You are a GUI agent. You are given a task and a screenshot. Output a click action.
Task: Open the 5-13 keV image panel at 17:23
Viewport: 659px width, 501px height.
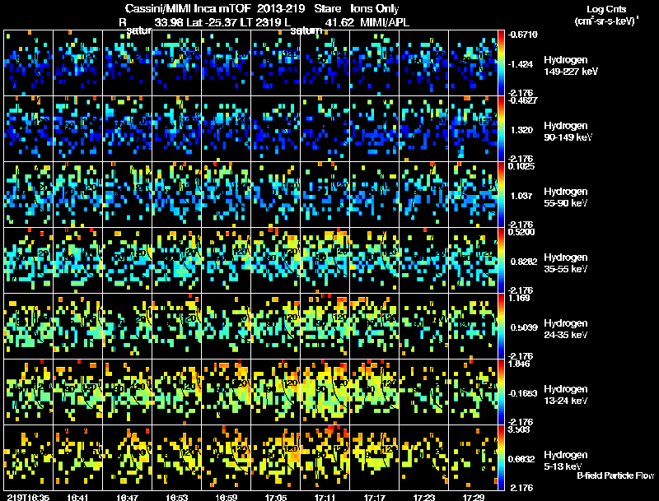pos(423,457)
